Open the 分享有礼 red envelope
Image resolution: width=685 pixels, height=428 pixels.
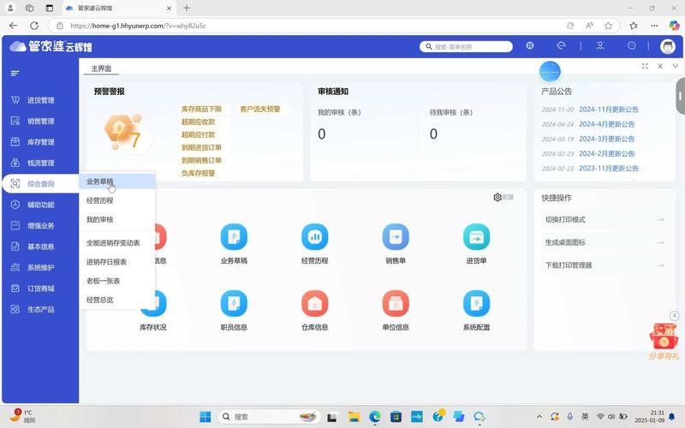coord(664,341)
